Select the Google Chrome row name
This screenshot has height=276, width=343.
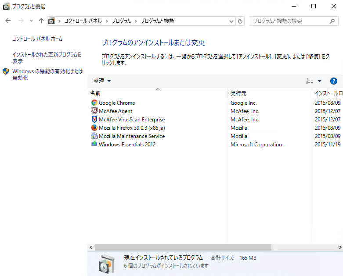[x=117, y=103]
